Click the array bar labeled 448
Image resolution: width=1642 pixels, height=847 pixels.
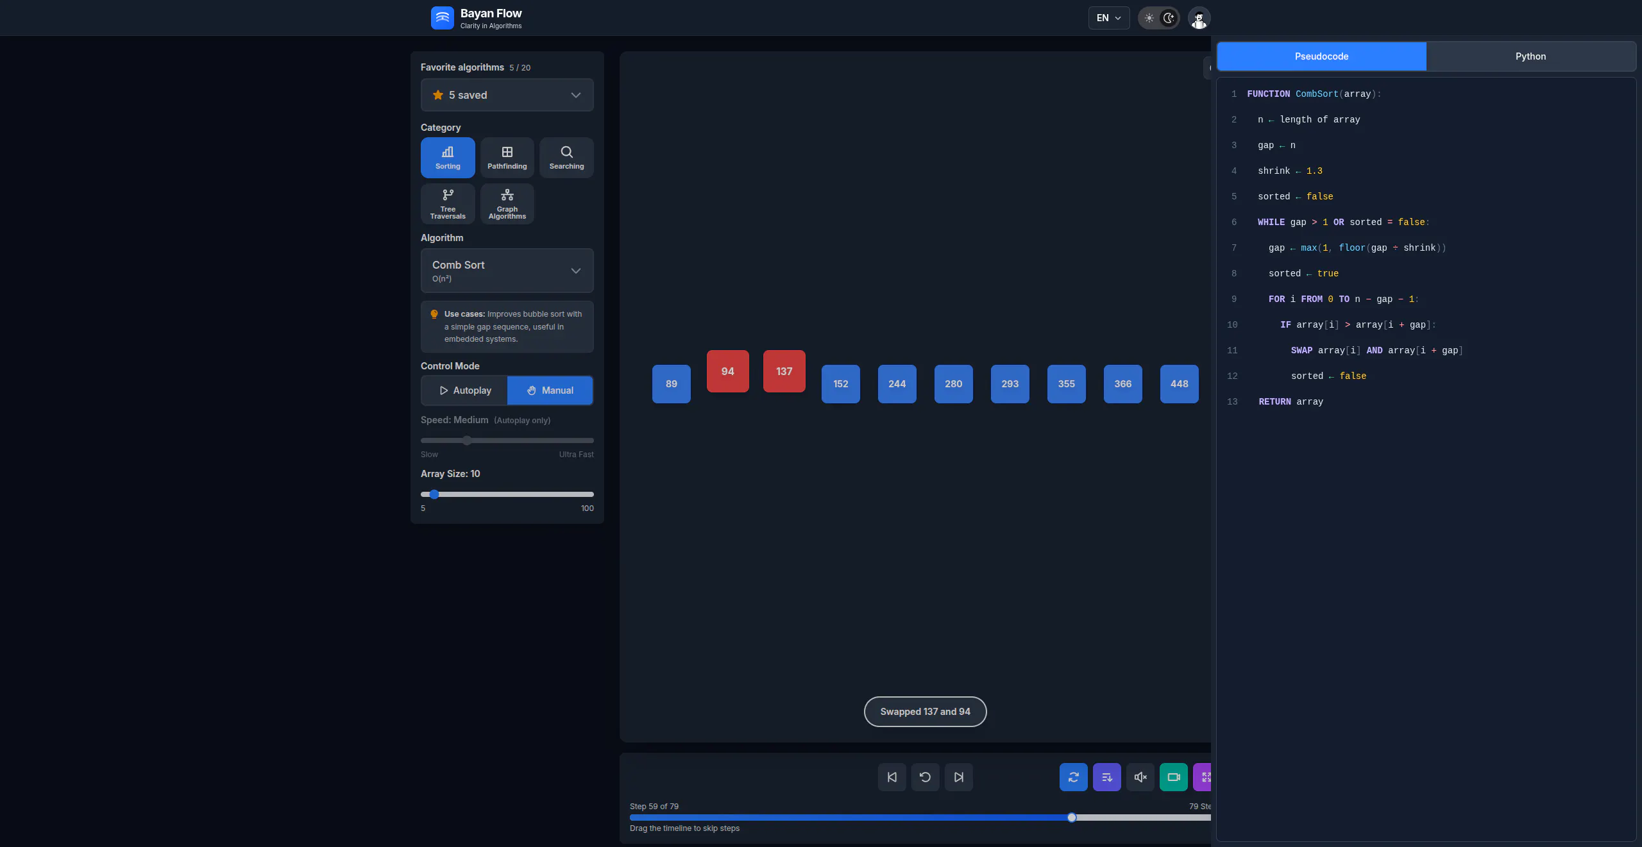[1179, 384]
